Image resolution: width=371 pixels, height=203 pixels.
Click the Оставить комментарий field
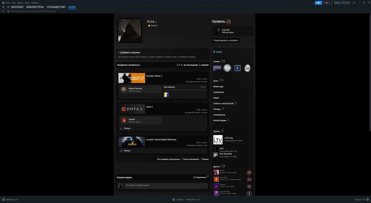(x=166, y=186)
